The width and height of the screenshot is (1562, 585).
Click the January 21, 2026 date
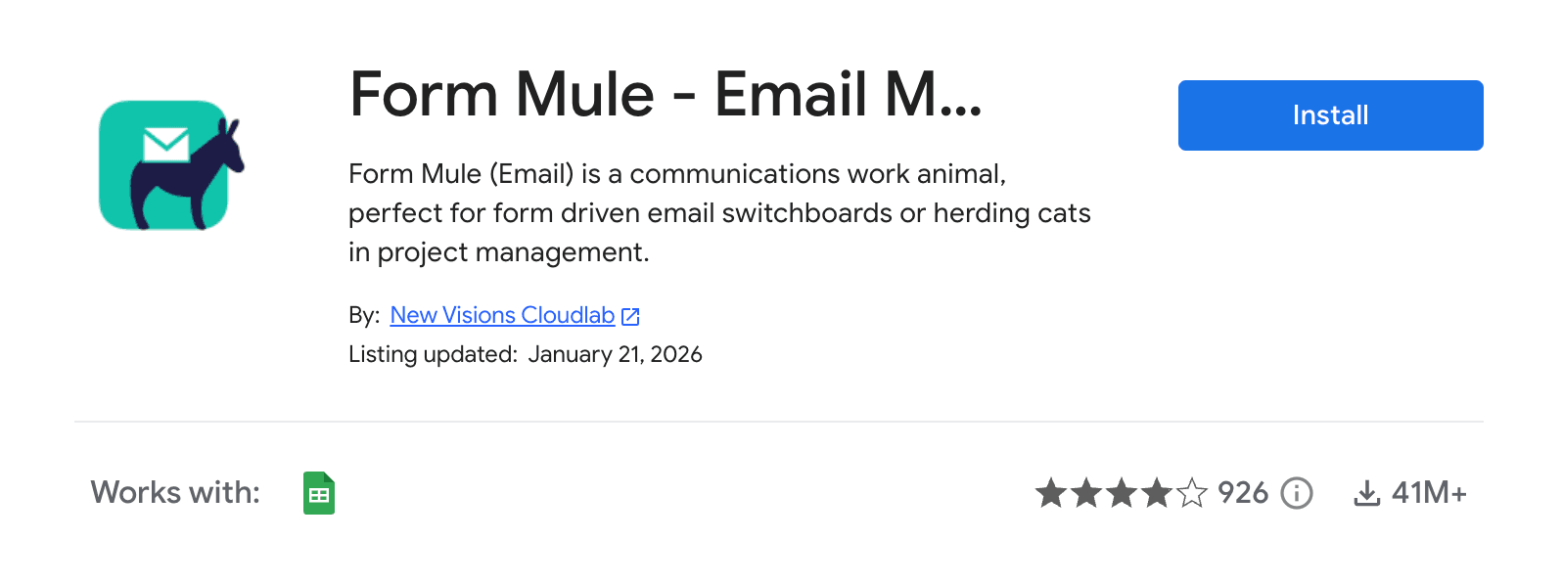[615, 354]
